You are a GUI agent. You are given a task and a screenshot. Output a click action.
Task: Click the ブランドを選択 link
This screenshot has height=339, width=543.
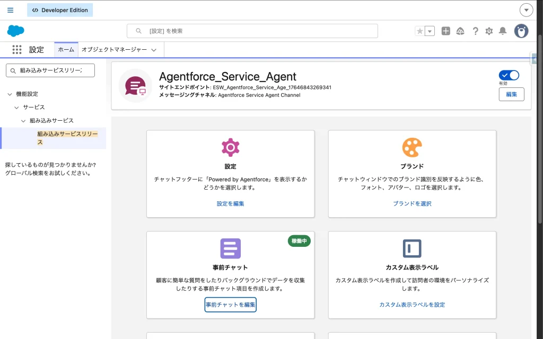412,203
